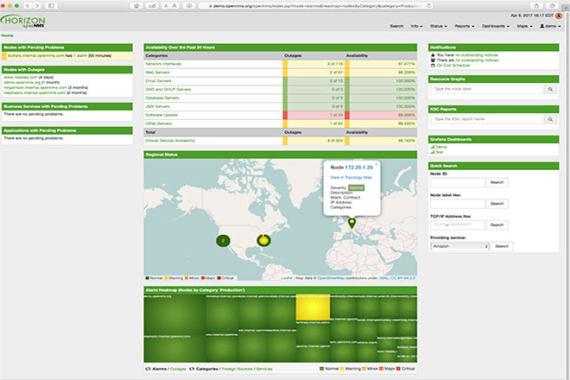The image size is (570, 380).
Task: Click Search button next to Node label like
Action: (497, 204)
